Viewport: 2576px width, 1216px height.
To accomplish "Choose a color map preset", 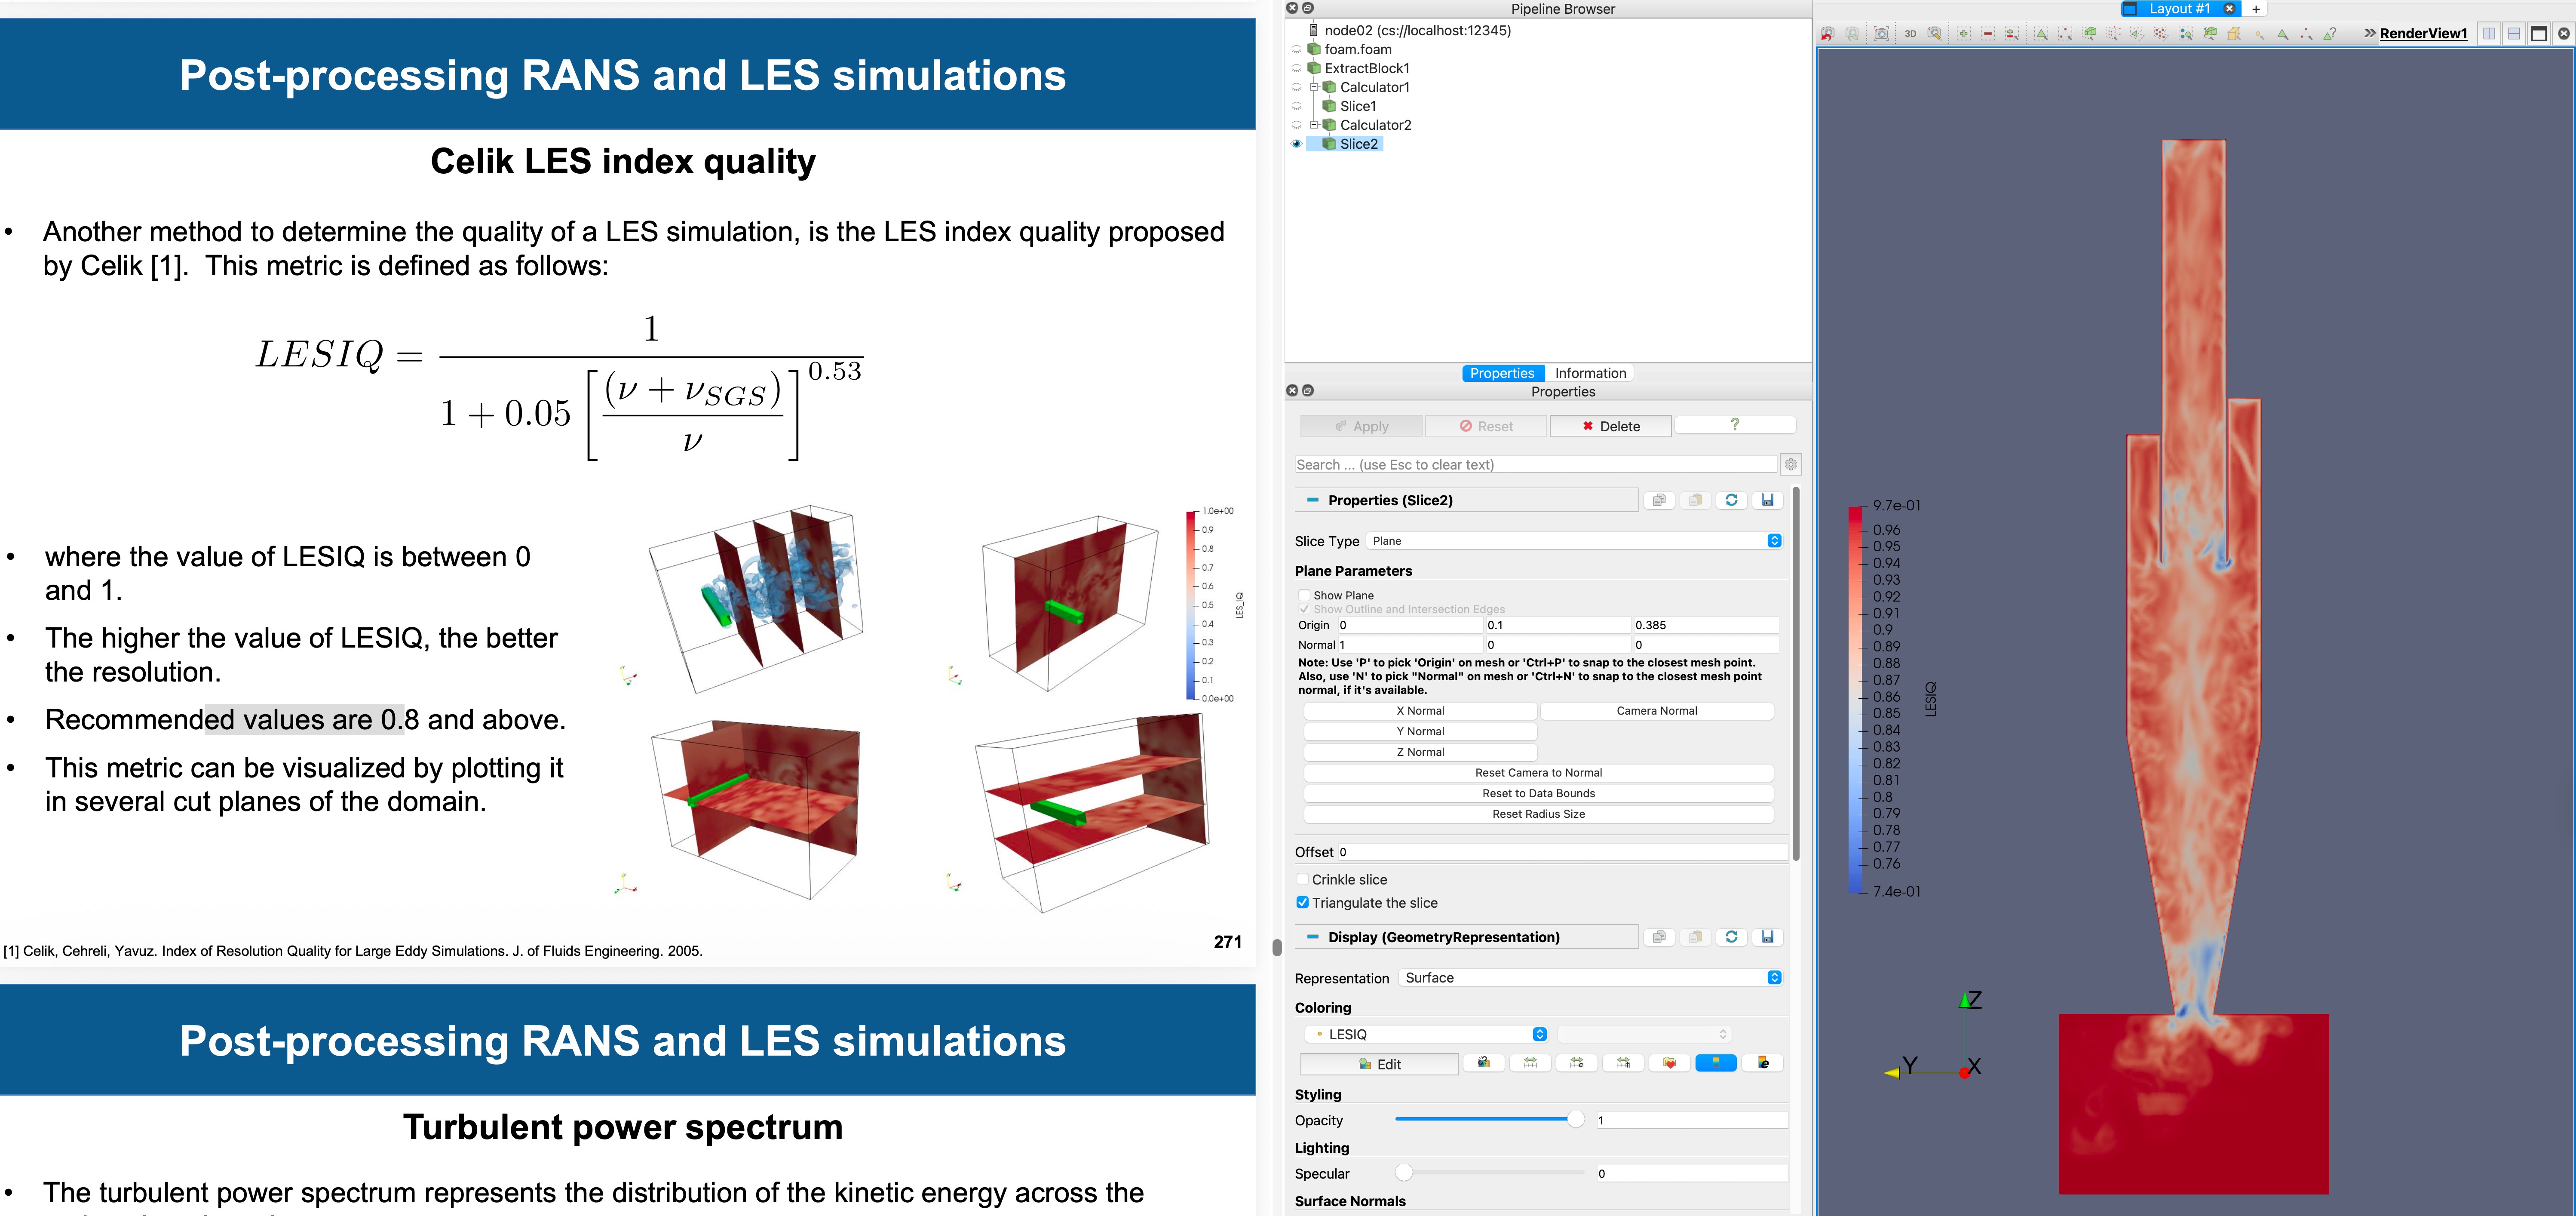I will [1670, 1063].
